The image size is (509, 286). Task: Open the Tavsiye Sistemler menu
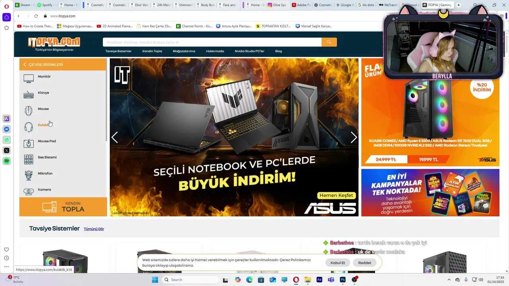(119, 51)
